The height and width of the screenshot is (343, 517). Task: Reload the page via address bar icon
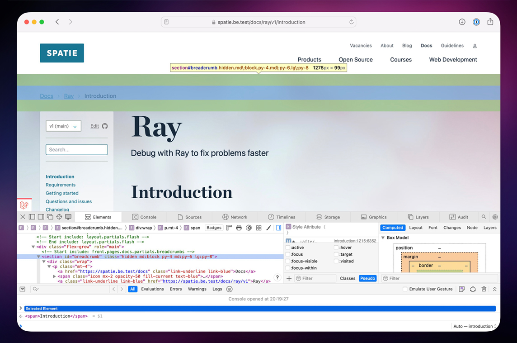pos(352,22)
